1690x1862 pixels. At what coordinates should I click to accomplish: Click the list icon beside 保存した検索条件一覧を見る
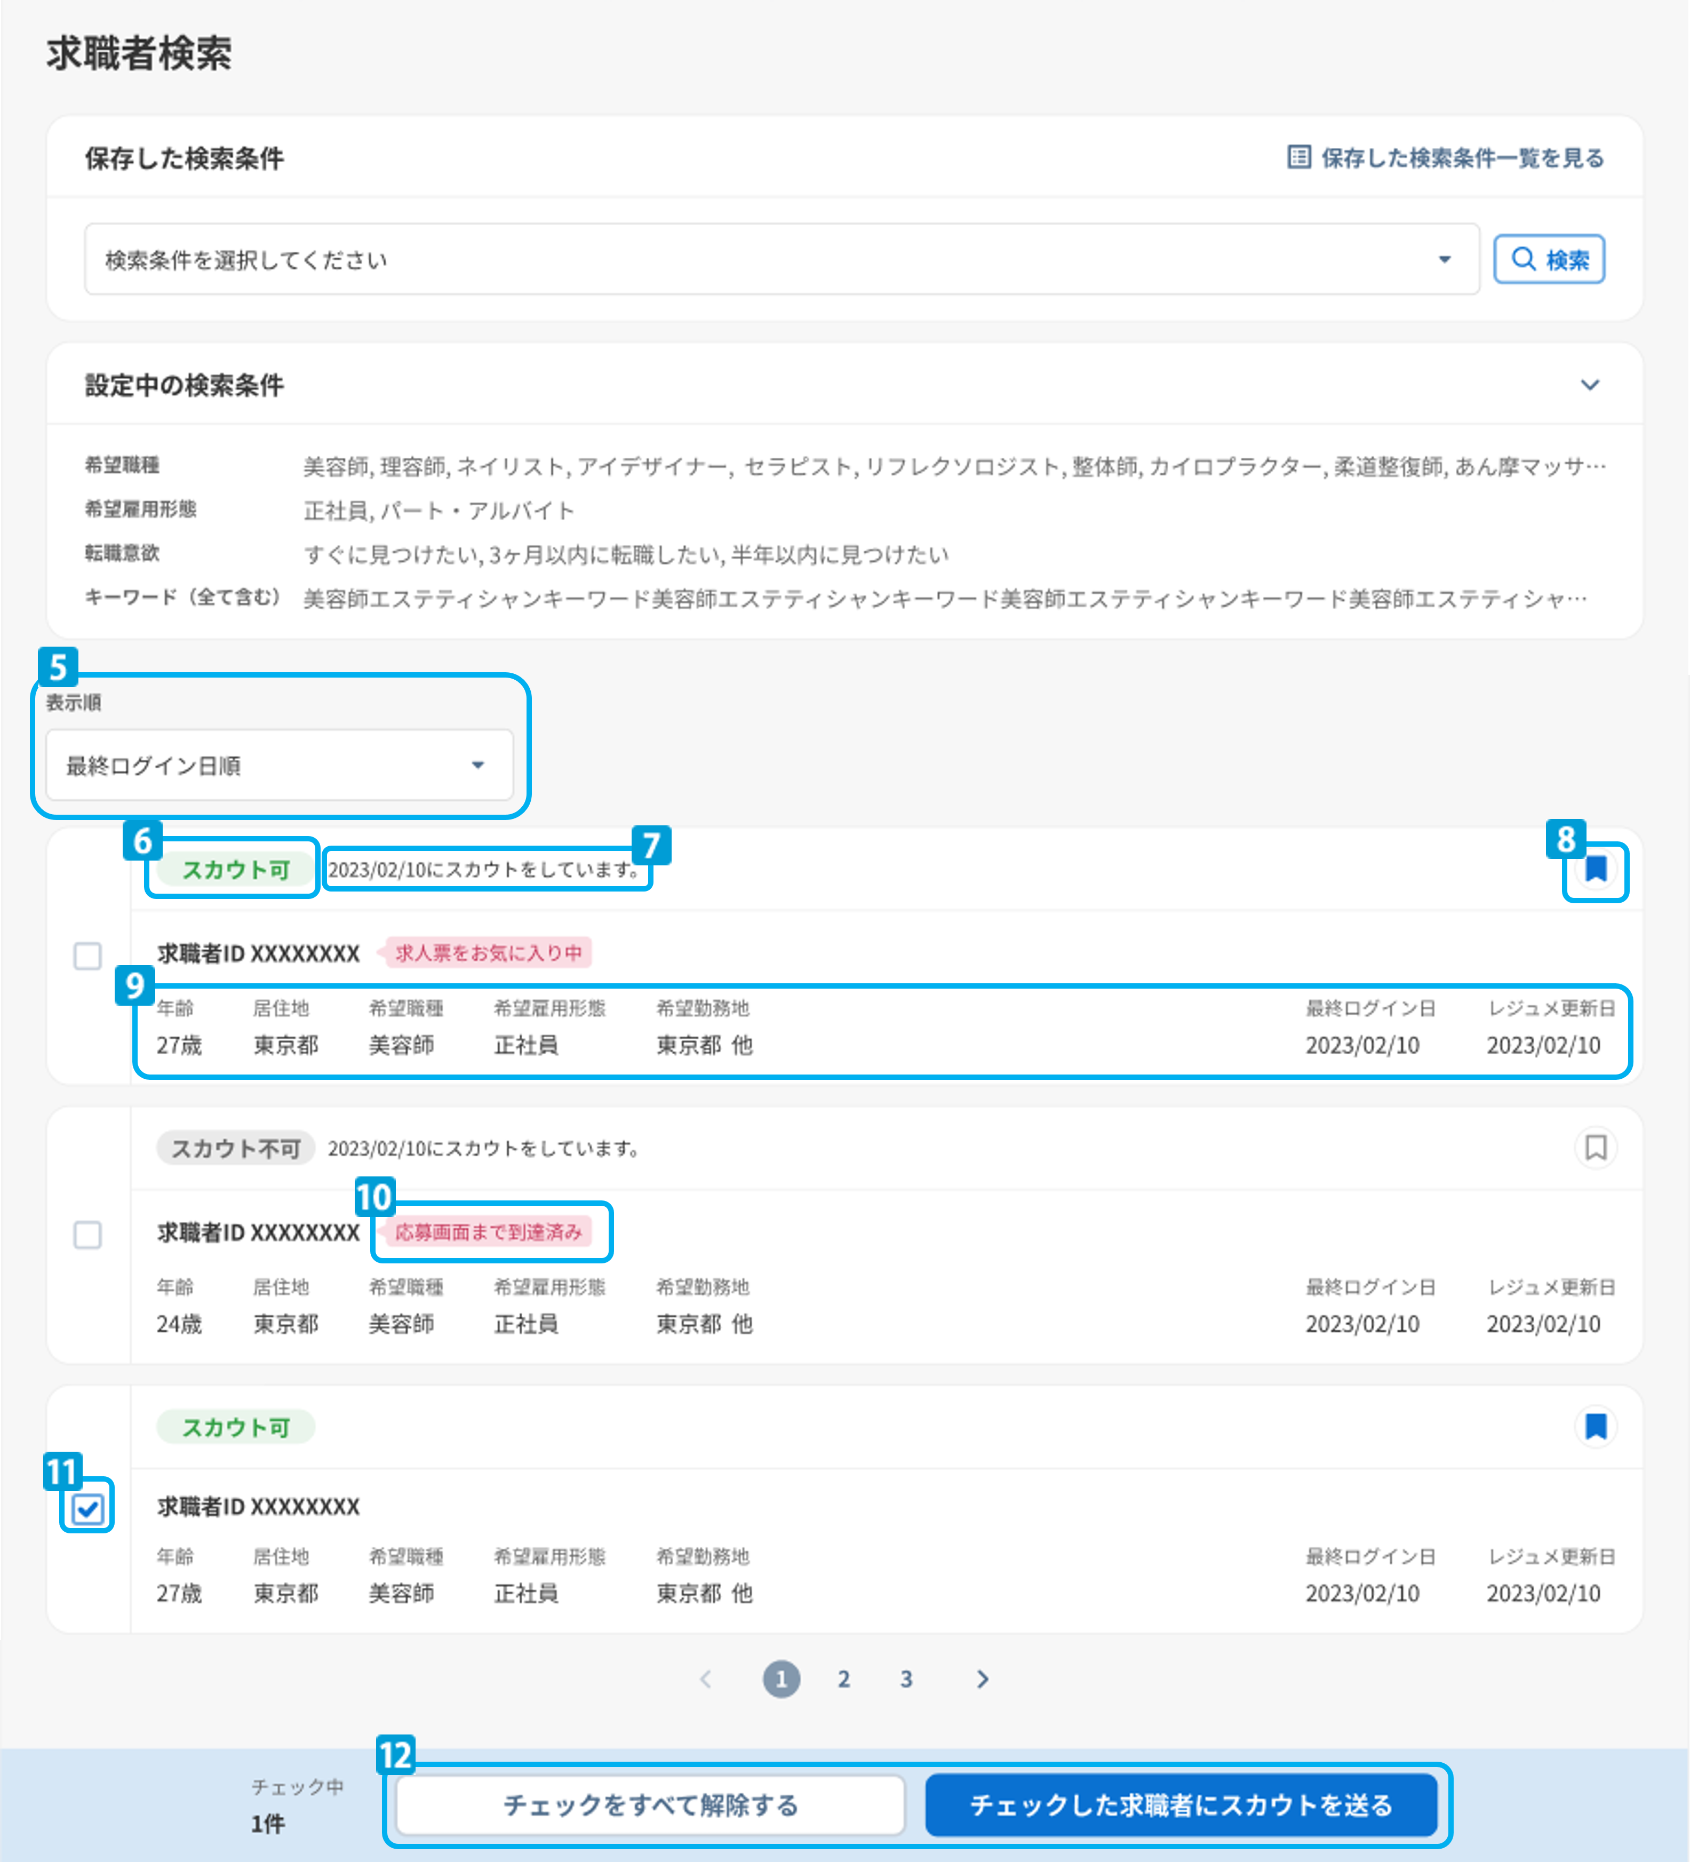(1298, 158)
